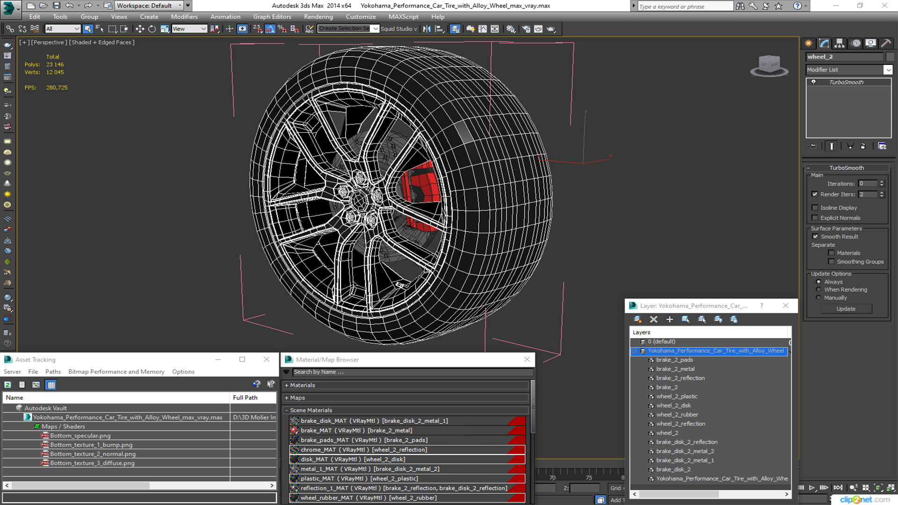The height and width of the screenshot is (505, 898).
Task: Create a new layer with plus icon
Action: click(x=670, y=319)
